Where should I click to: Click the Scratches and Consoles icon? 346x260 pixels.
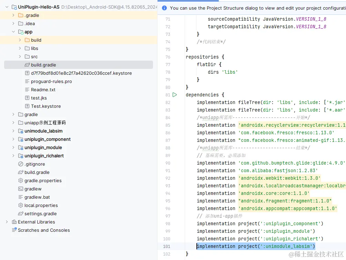pos(14,230)
